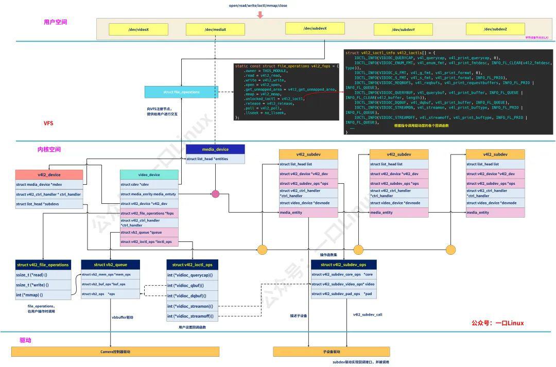This screenshot has height=367, width=556.
Task: Click struct v4l2_subdev_video_ops* video row
Action: (343, 284)
